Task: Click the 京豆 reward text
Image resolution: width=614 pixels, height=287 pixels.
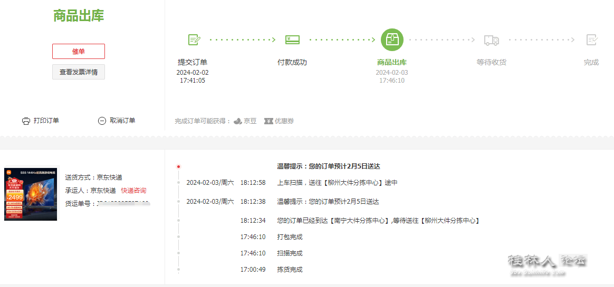Action: (250, 121)
